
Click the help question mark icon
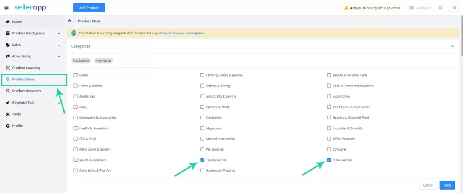coord(440,8)
